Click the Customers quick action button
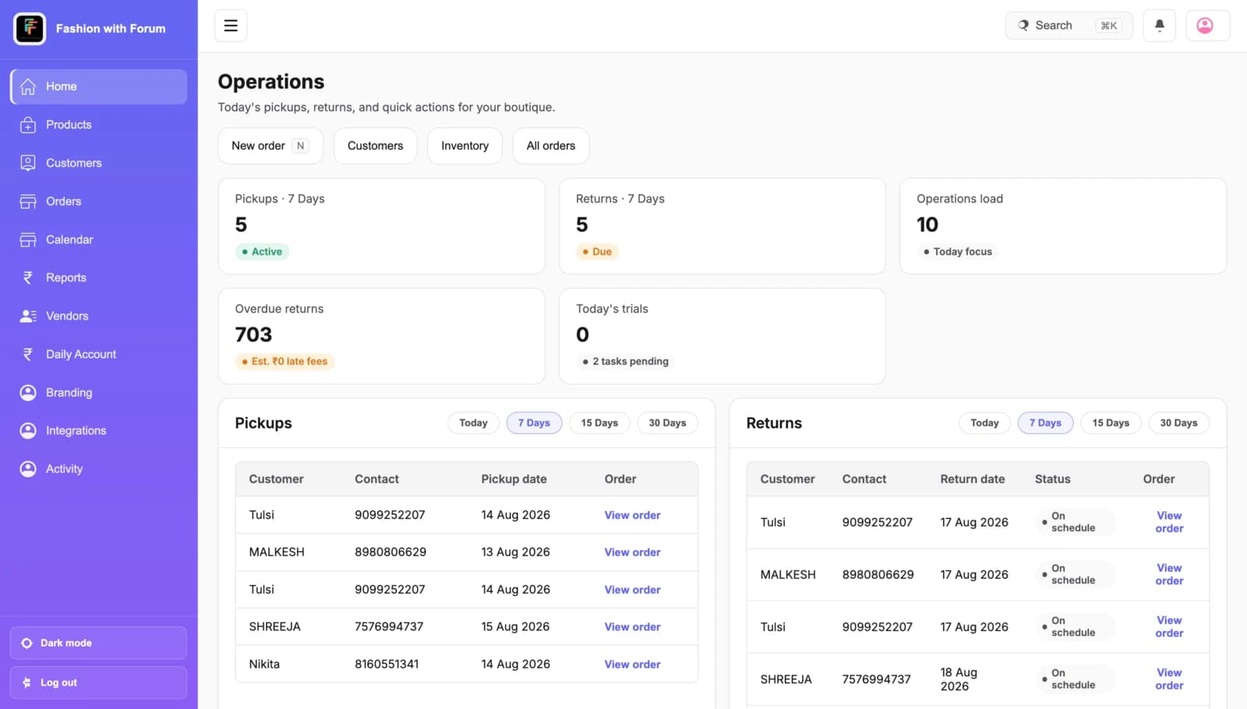This screenshot has width=1247, height=709. point(375,146)
